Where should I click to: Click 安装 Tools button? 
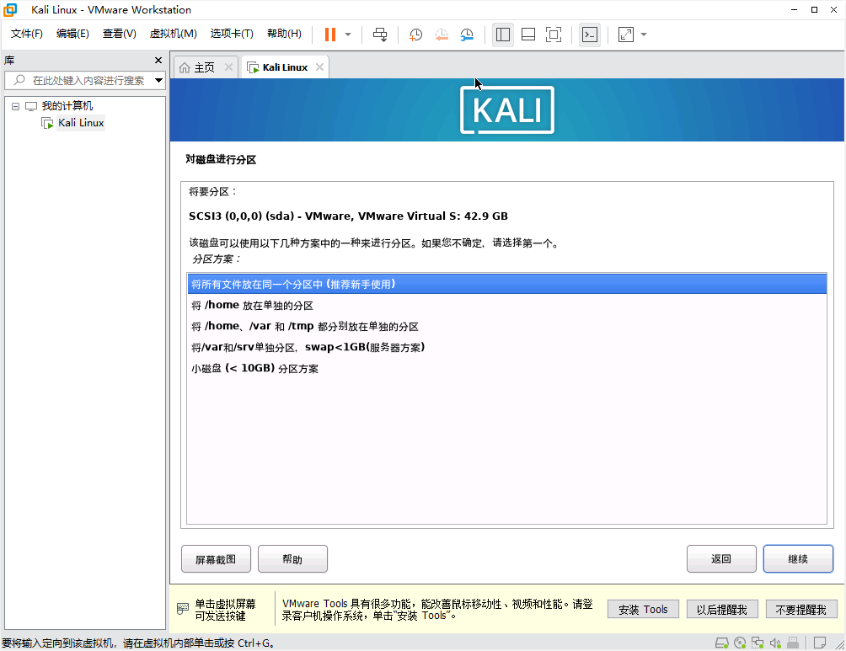coord(643,610)
